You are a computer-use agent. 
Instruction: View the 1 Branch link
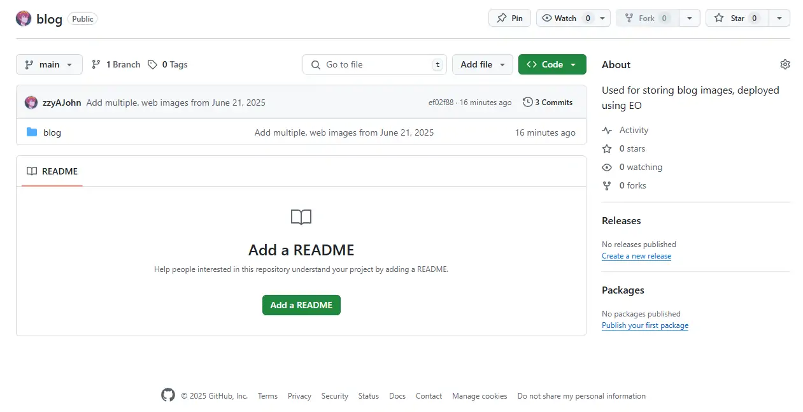[x=116, y=64]
